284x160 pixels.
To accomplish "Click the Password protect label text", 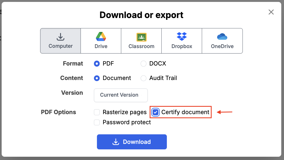I will point(127,122).
